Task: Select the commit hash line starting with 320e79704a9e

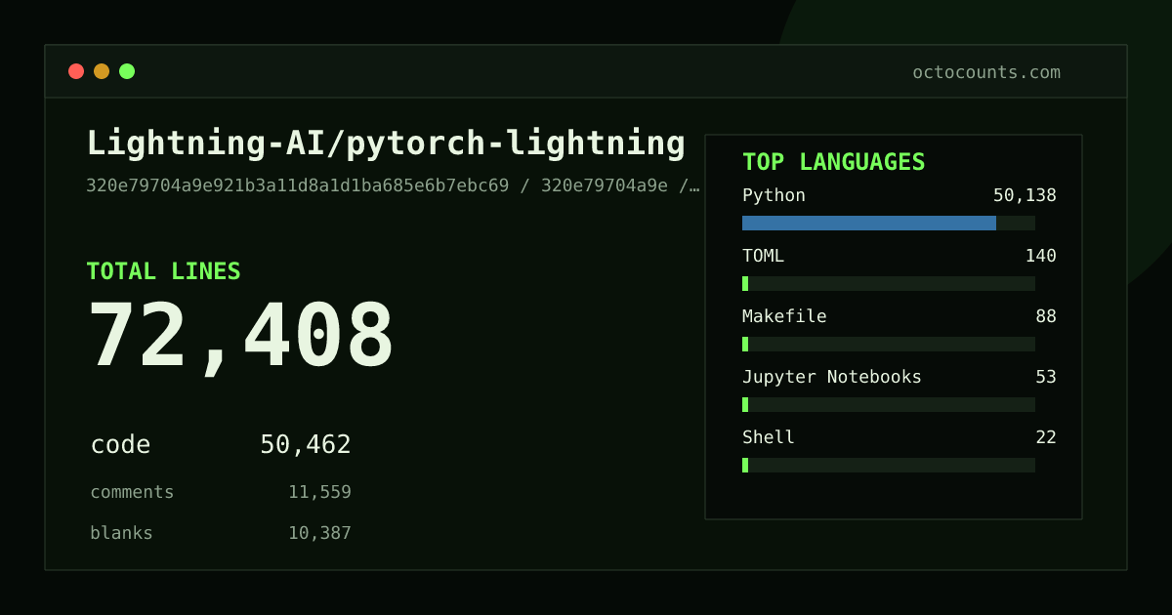Action: pyautogui.click(x=393, y=185)
